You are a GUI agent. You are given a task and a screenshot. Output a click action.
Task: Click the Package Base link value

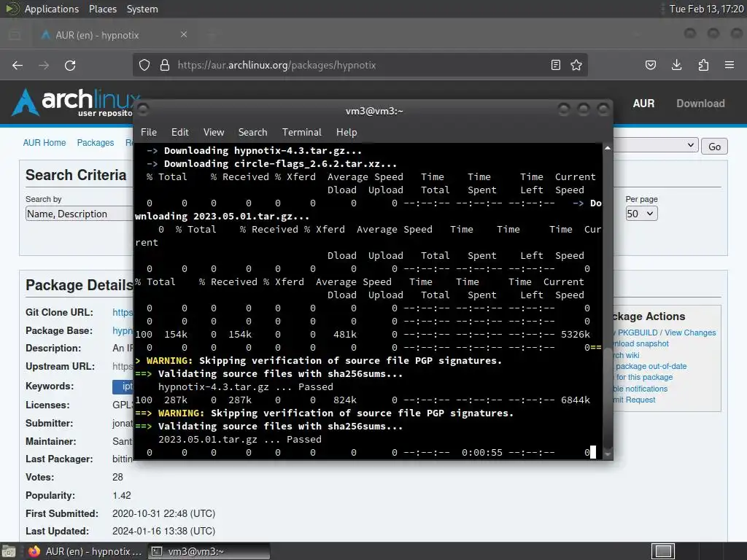[123, 330]
